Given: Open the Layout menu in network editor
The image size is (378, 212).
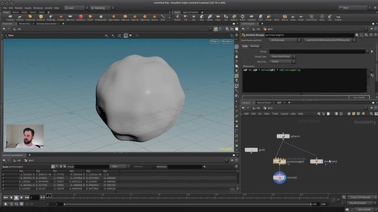Looking at the screenshot, I should [285, 114].
